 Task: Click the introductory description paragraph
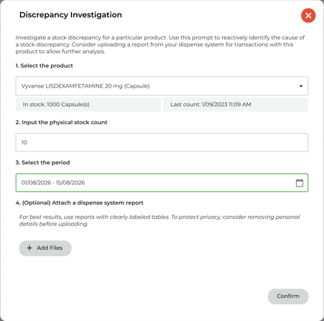pos(160,45)
